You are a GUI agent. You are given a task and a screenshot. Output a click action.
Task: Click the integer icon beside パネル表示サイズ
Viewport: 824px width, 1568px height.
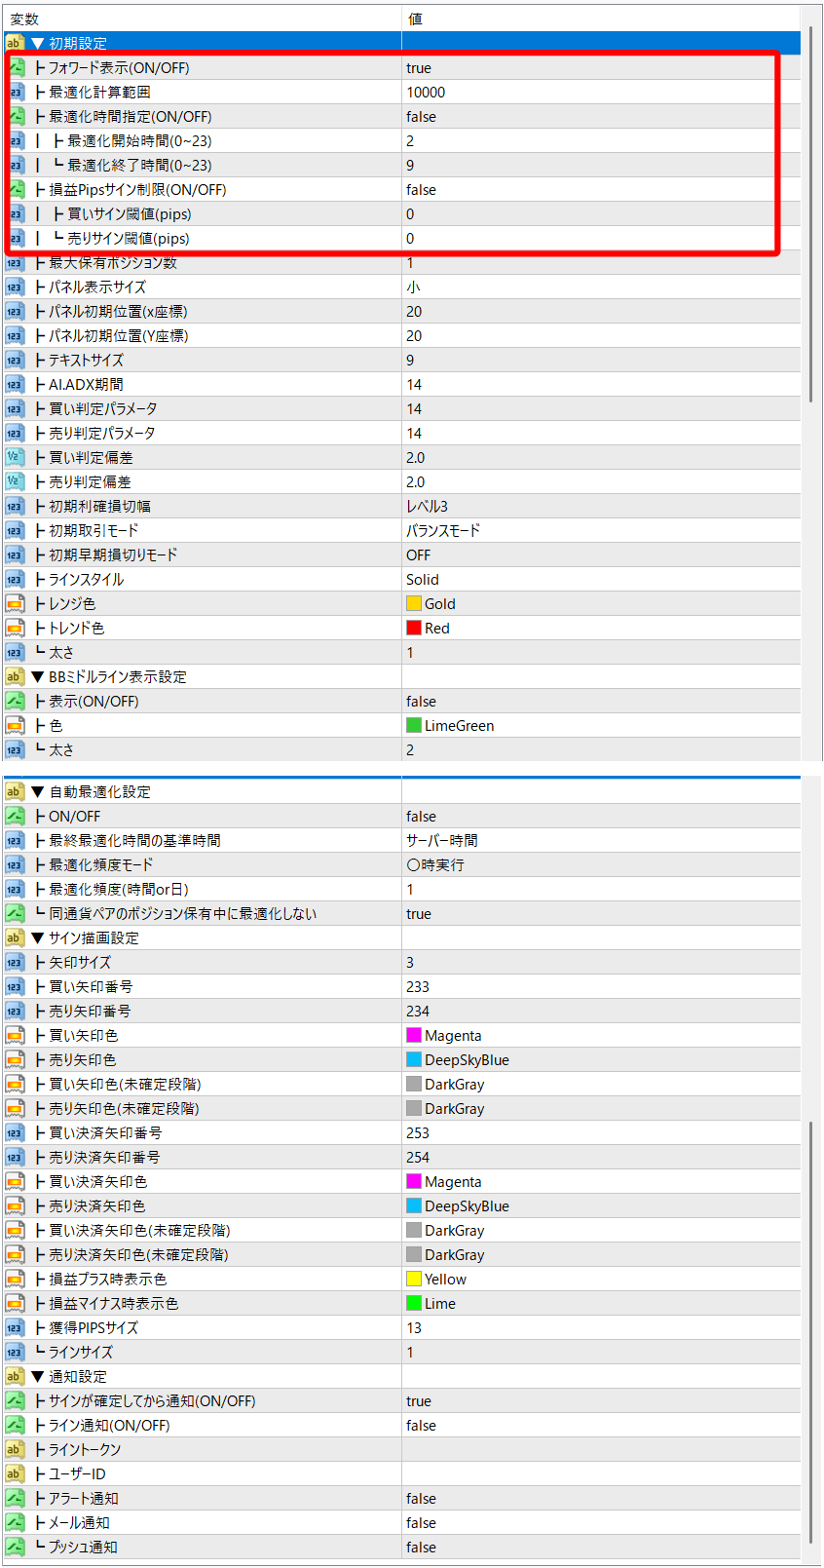(15, 287)
